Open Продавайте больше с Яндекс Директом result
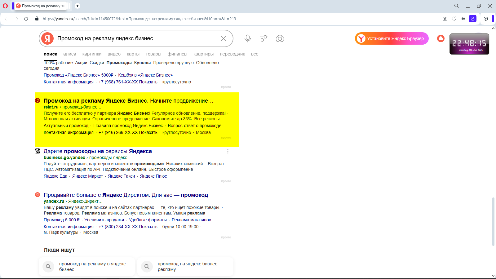Viewport: 496px width, 279px height. click(126, 195)
